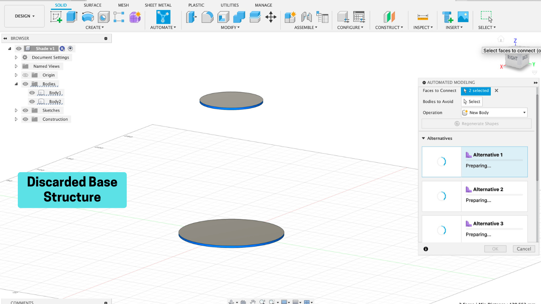
Task: Click the Automated Modeling icon
Action: click(163, 17)
